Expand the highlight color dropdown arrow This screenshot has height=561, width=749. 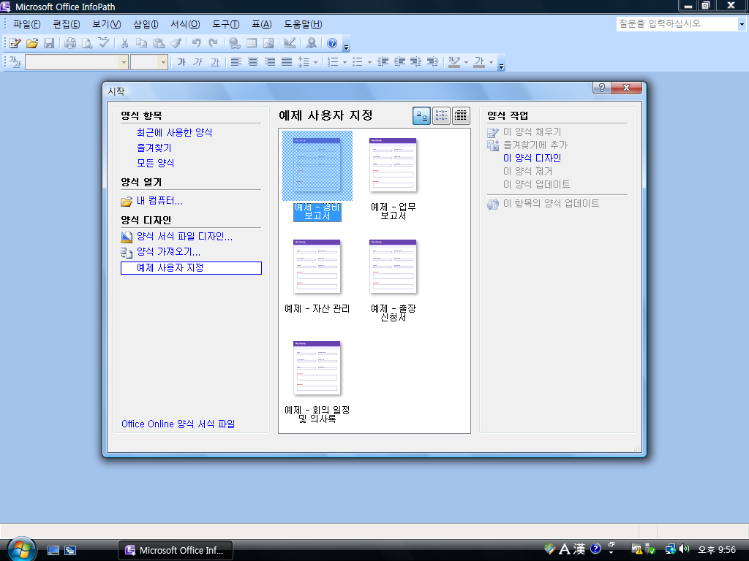pos(466,63)
